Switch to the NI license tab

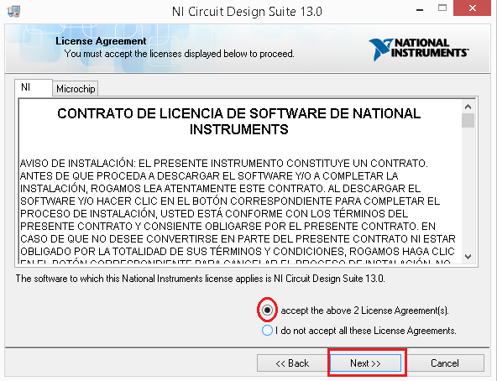(34, 87)
